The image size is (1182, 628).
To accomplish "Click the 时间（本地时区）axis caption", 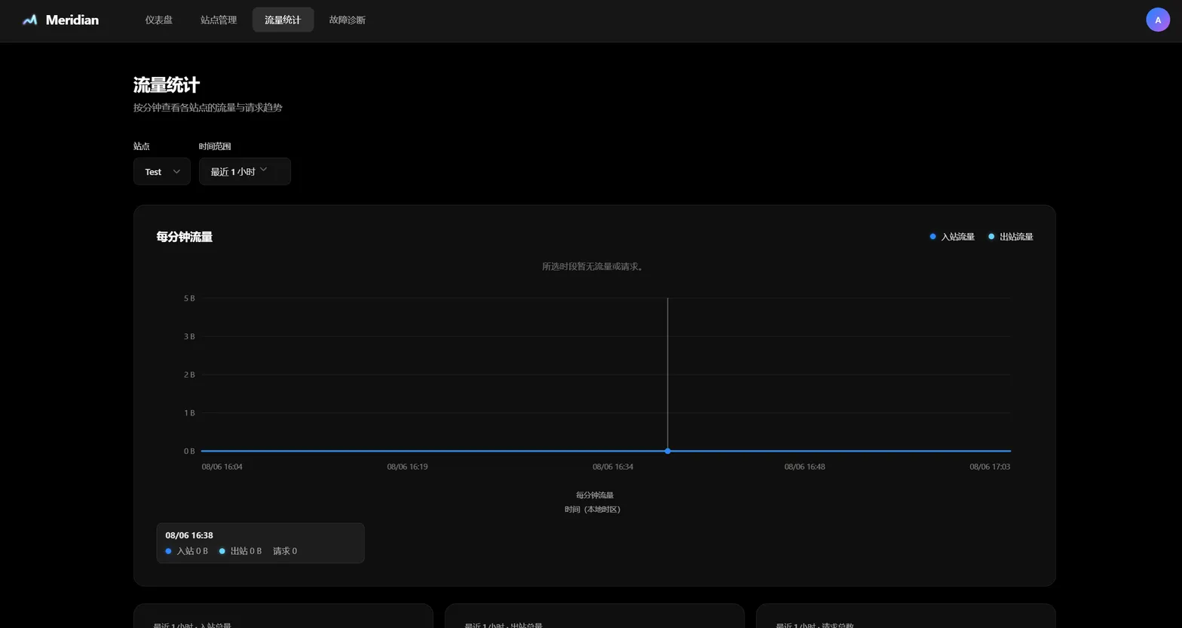I will pyautogui.click(x=594, y=510).
